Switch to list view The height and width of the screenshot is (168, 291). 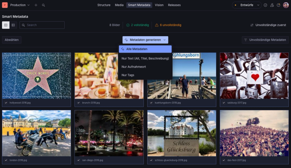[13, 25]
